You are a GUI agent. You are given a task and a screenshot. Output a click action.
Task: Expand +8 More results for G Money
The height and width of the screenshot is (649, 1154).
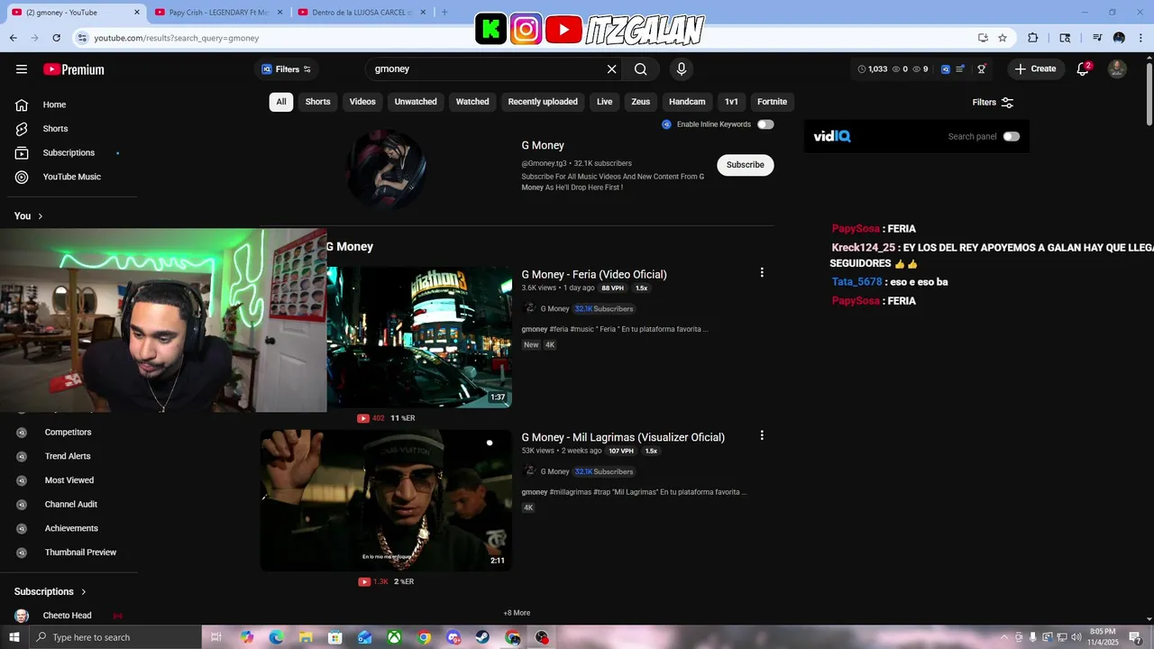click(517, 613)
